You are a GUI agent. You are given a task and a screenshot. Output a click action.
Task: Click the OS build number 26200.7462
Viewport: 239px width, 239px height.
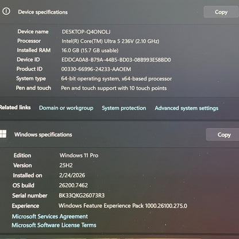(74, 186)
